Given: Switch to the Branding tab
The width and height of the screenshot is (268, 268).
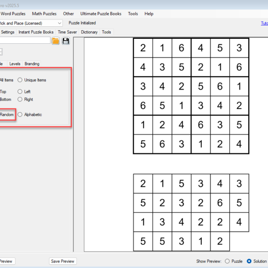Looking at the screenshot, I should tap(32, 64).
